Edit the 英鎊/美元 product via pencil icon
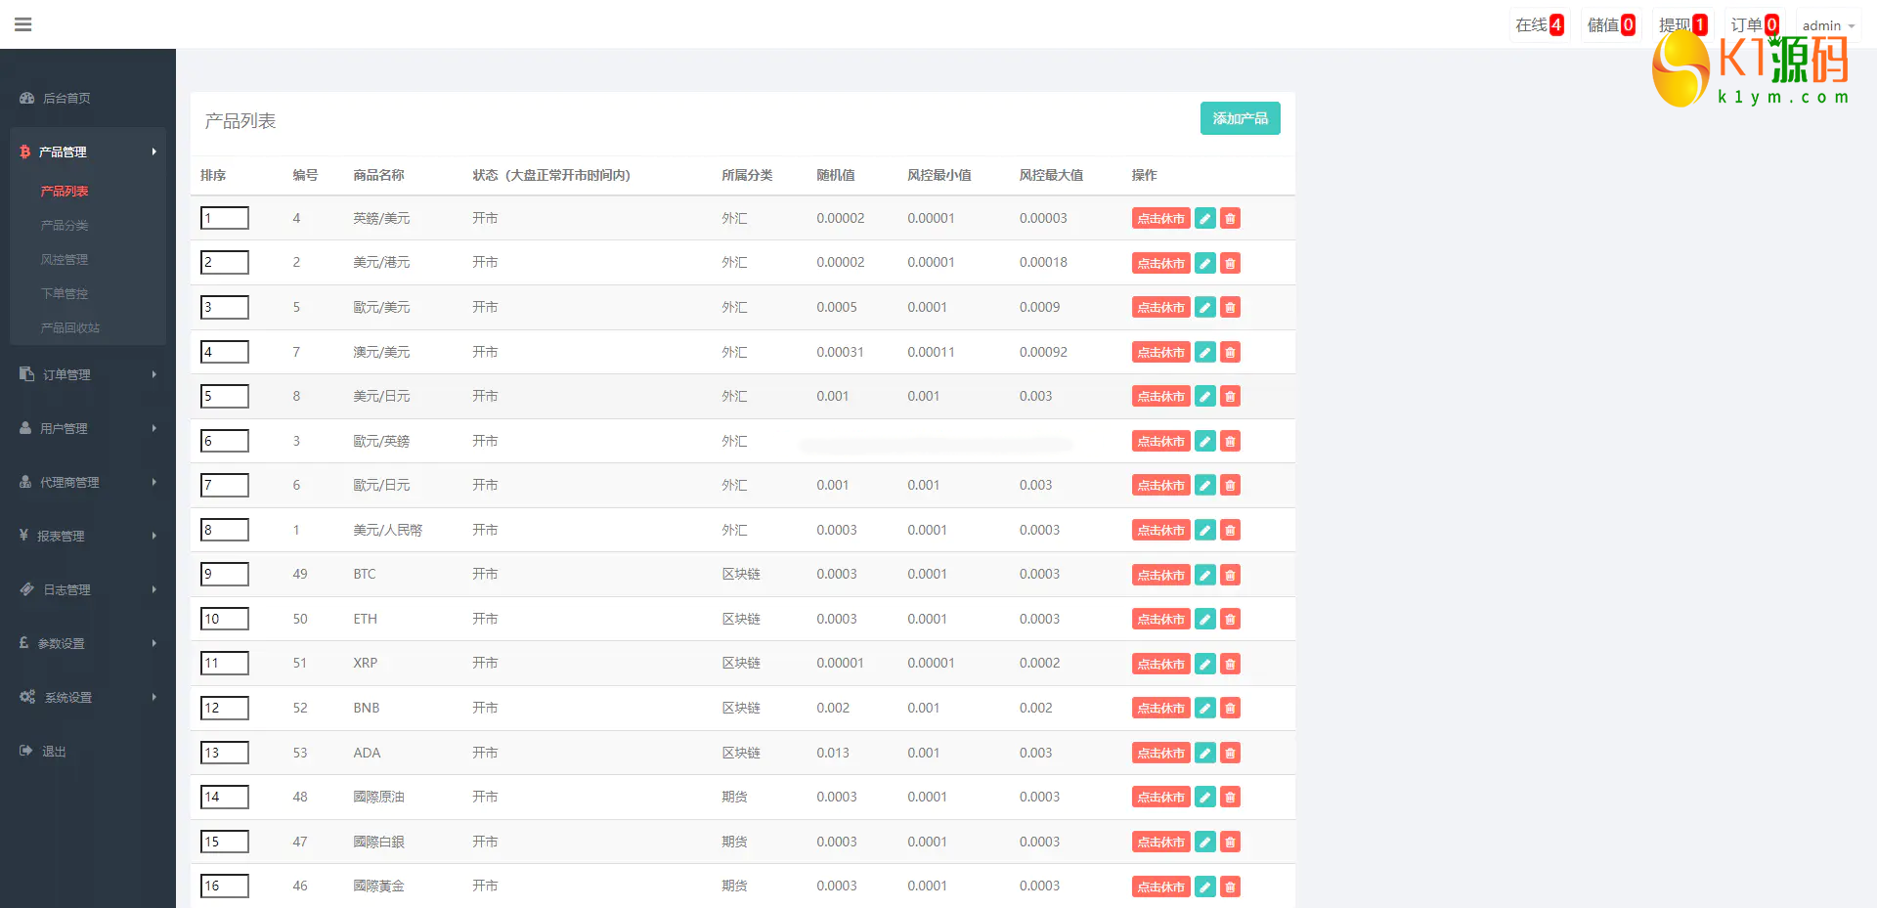Viewport: 1877px width, 908px height. (x=1205, y=219)
